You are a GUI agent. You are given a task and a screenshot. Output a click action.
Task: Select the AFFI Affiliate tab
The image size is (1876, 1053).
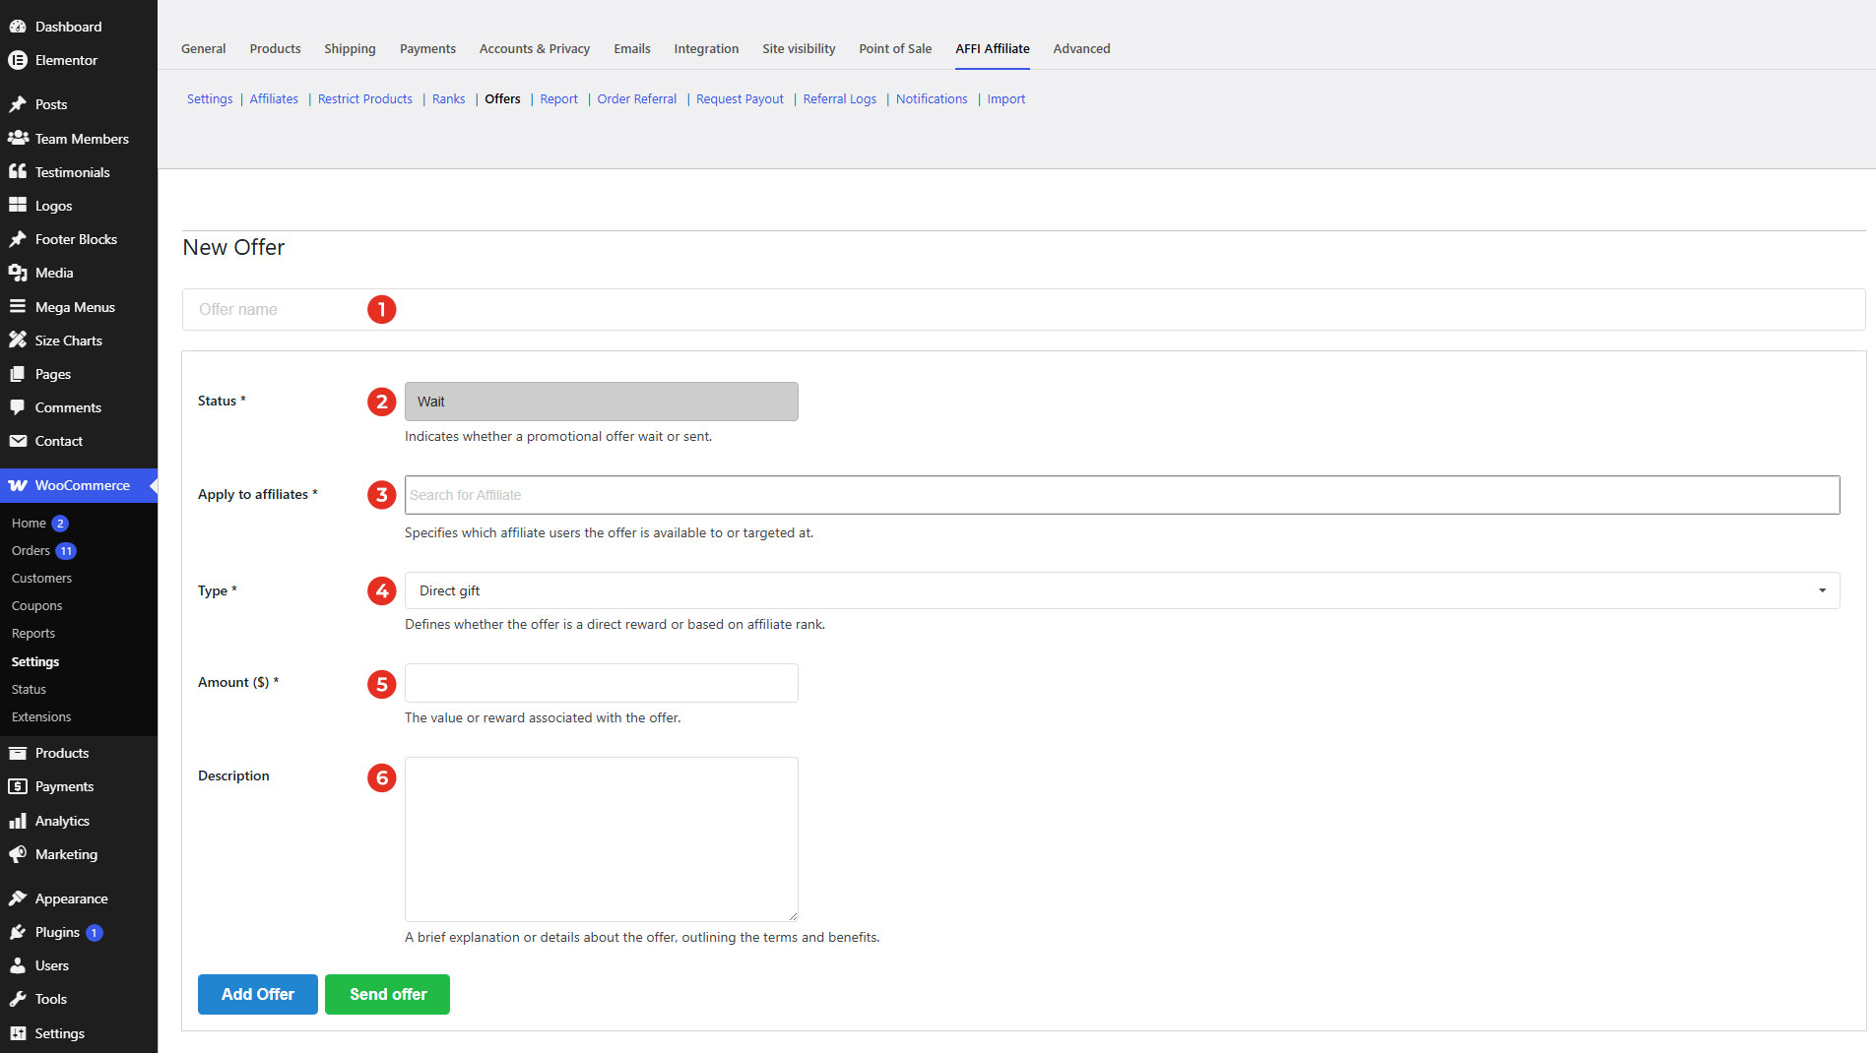[x=993, y=48]
